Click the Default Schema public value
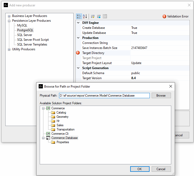 tap(160, 73)
